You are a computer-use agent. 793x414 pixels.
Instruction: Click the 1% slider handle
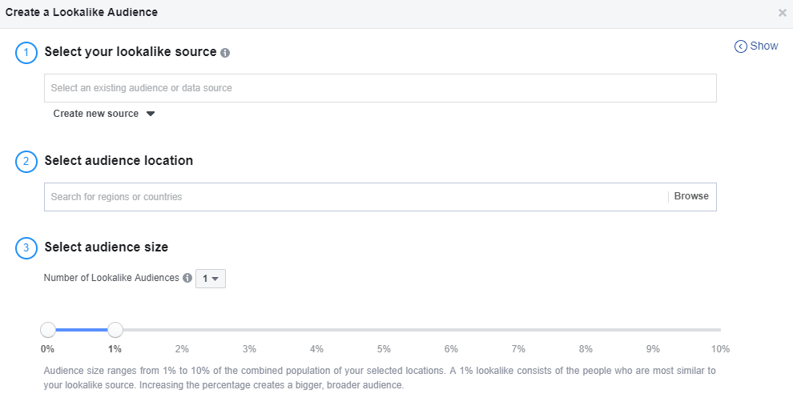(x=115, y=330)
